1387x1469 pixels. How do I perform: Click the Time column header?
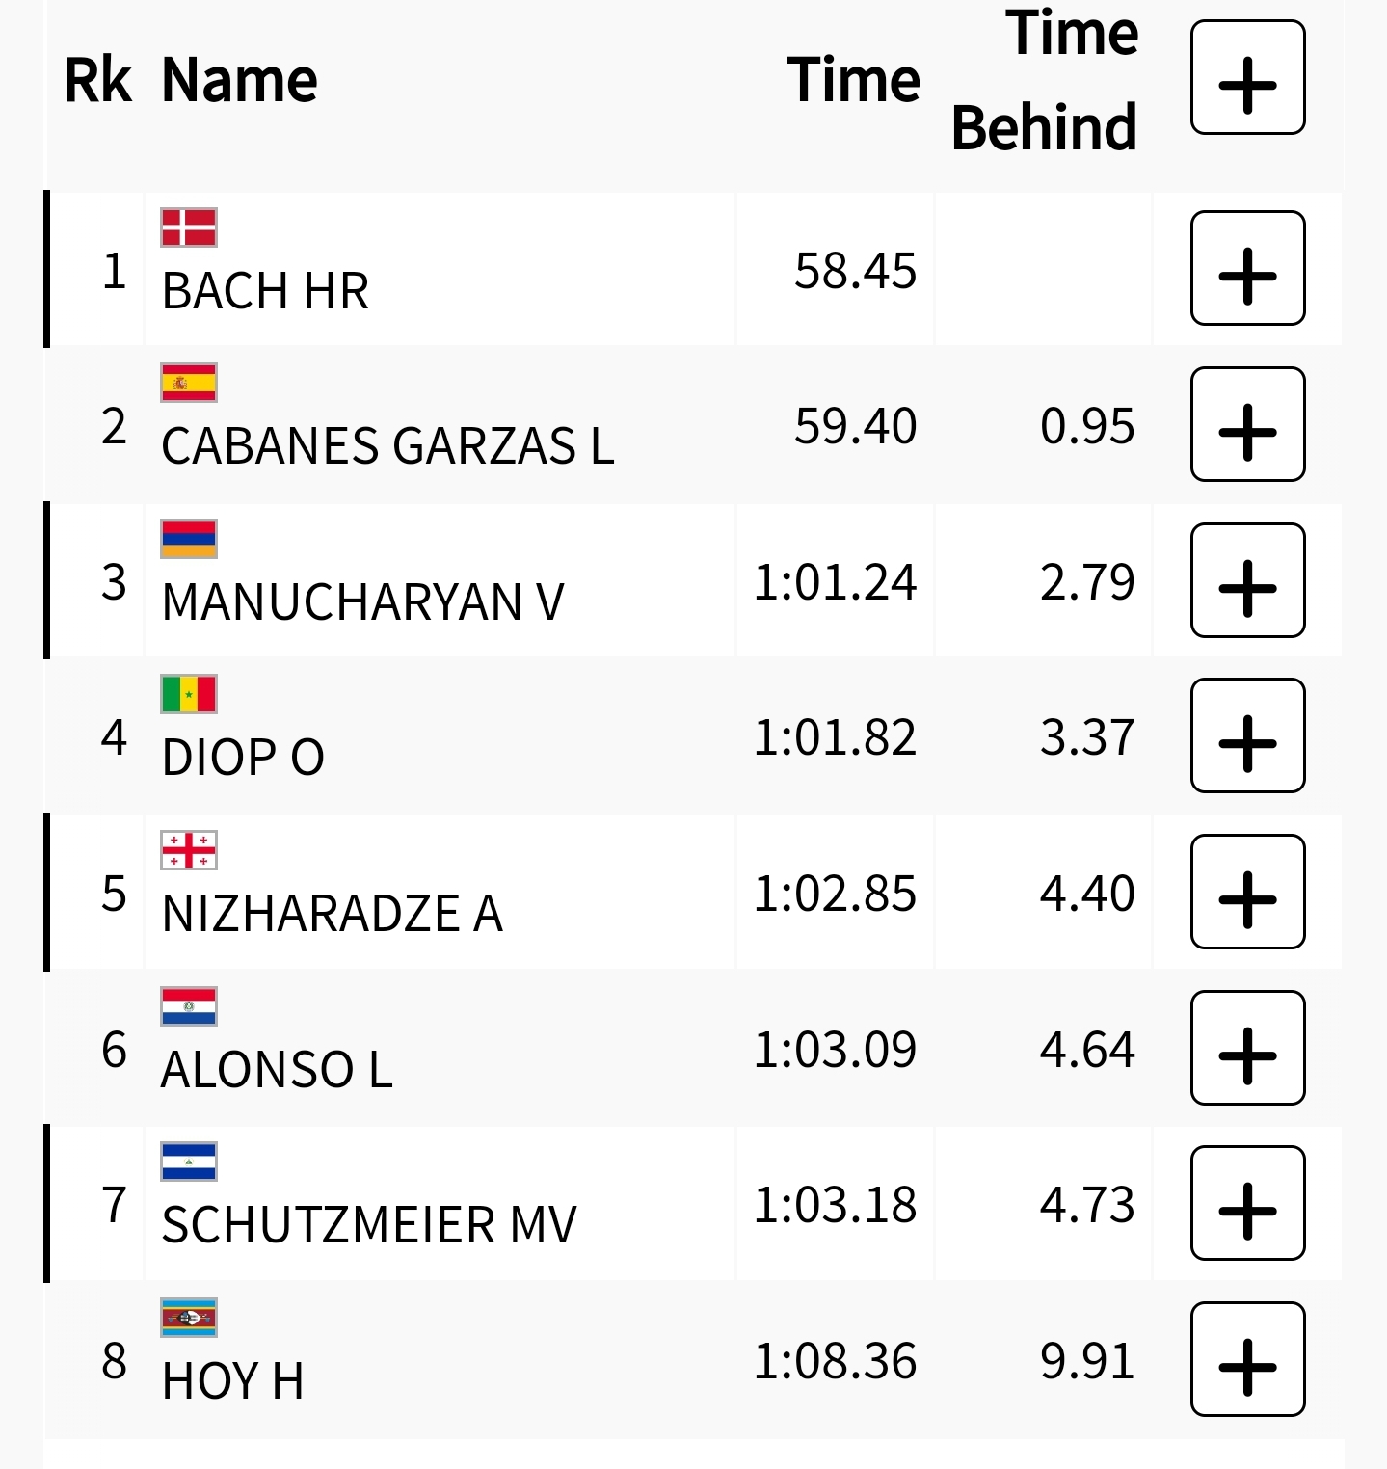pyautogui.click(x=853, y=79)
